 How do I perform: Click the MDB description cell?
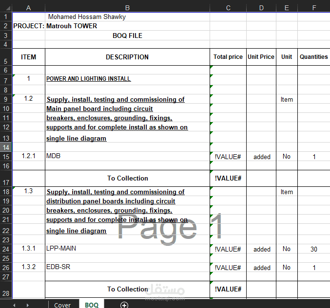pyautogui.click(x=127, y=156)
